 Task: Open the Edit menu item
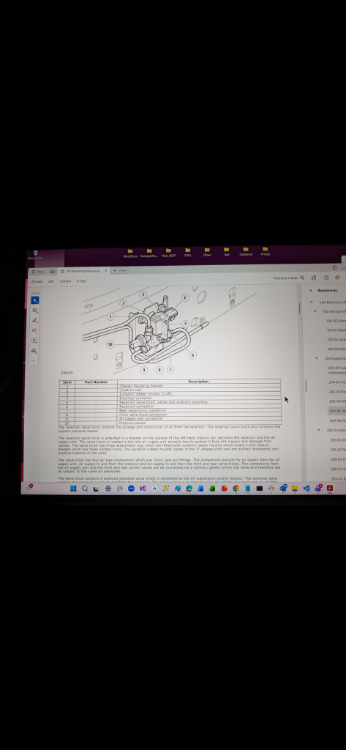tap(50, 281)
